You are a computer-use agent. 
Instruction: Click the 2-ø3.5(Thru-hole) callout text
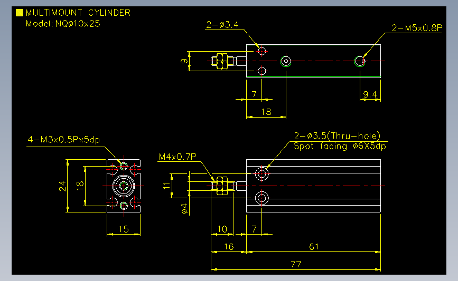point(338,136)
